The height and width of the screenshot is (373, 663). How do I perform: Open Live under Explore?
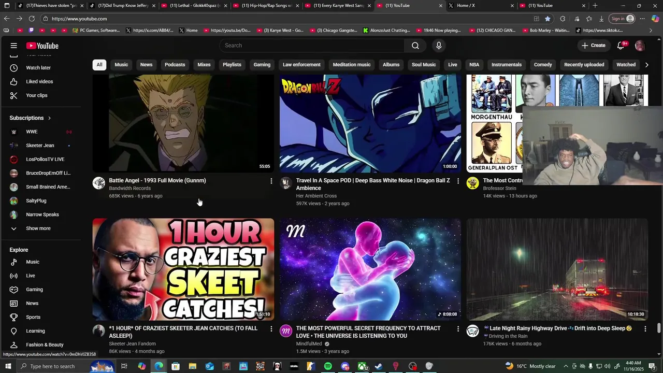(x=31, y=276)
